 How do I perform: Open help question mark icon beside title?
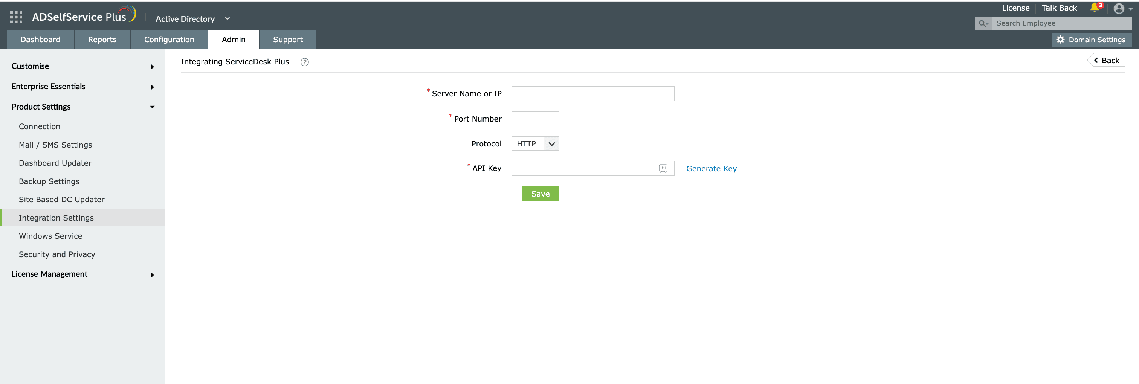(x=305, y=62)
